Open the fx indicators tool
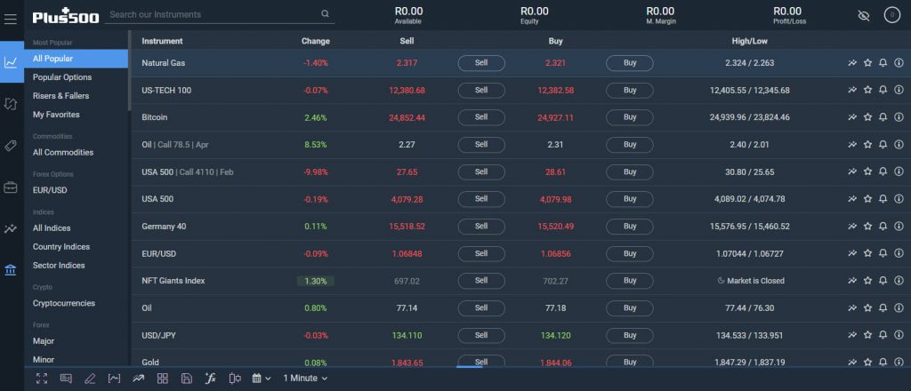911x391 pixels. [x=211, y=379]
